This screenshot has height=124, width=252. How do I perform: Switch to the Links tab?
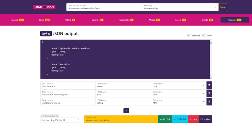[x=44, y=20]
